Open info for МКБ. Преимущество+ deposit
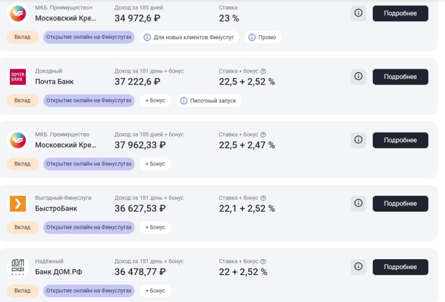This screenshot has height=302, width=445. pyautogui.click(x=358, y=13)
